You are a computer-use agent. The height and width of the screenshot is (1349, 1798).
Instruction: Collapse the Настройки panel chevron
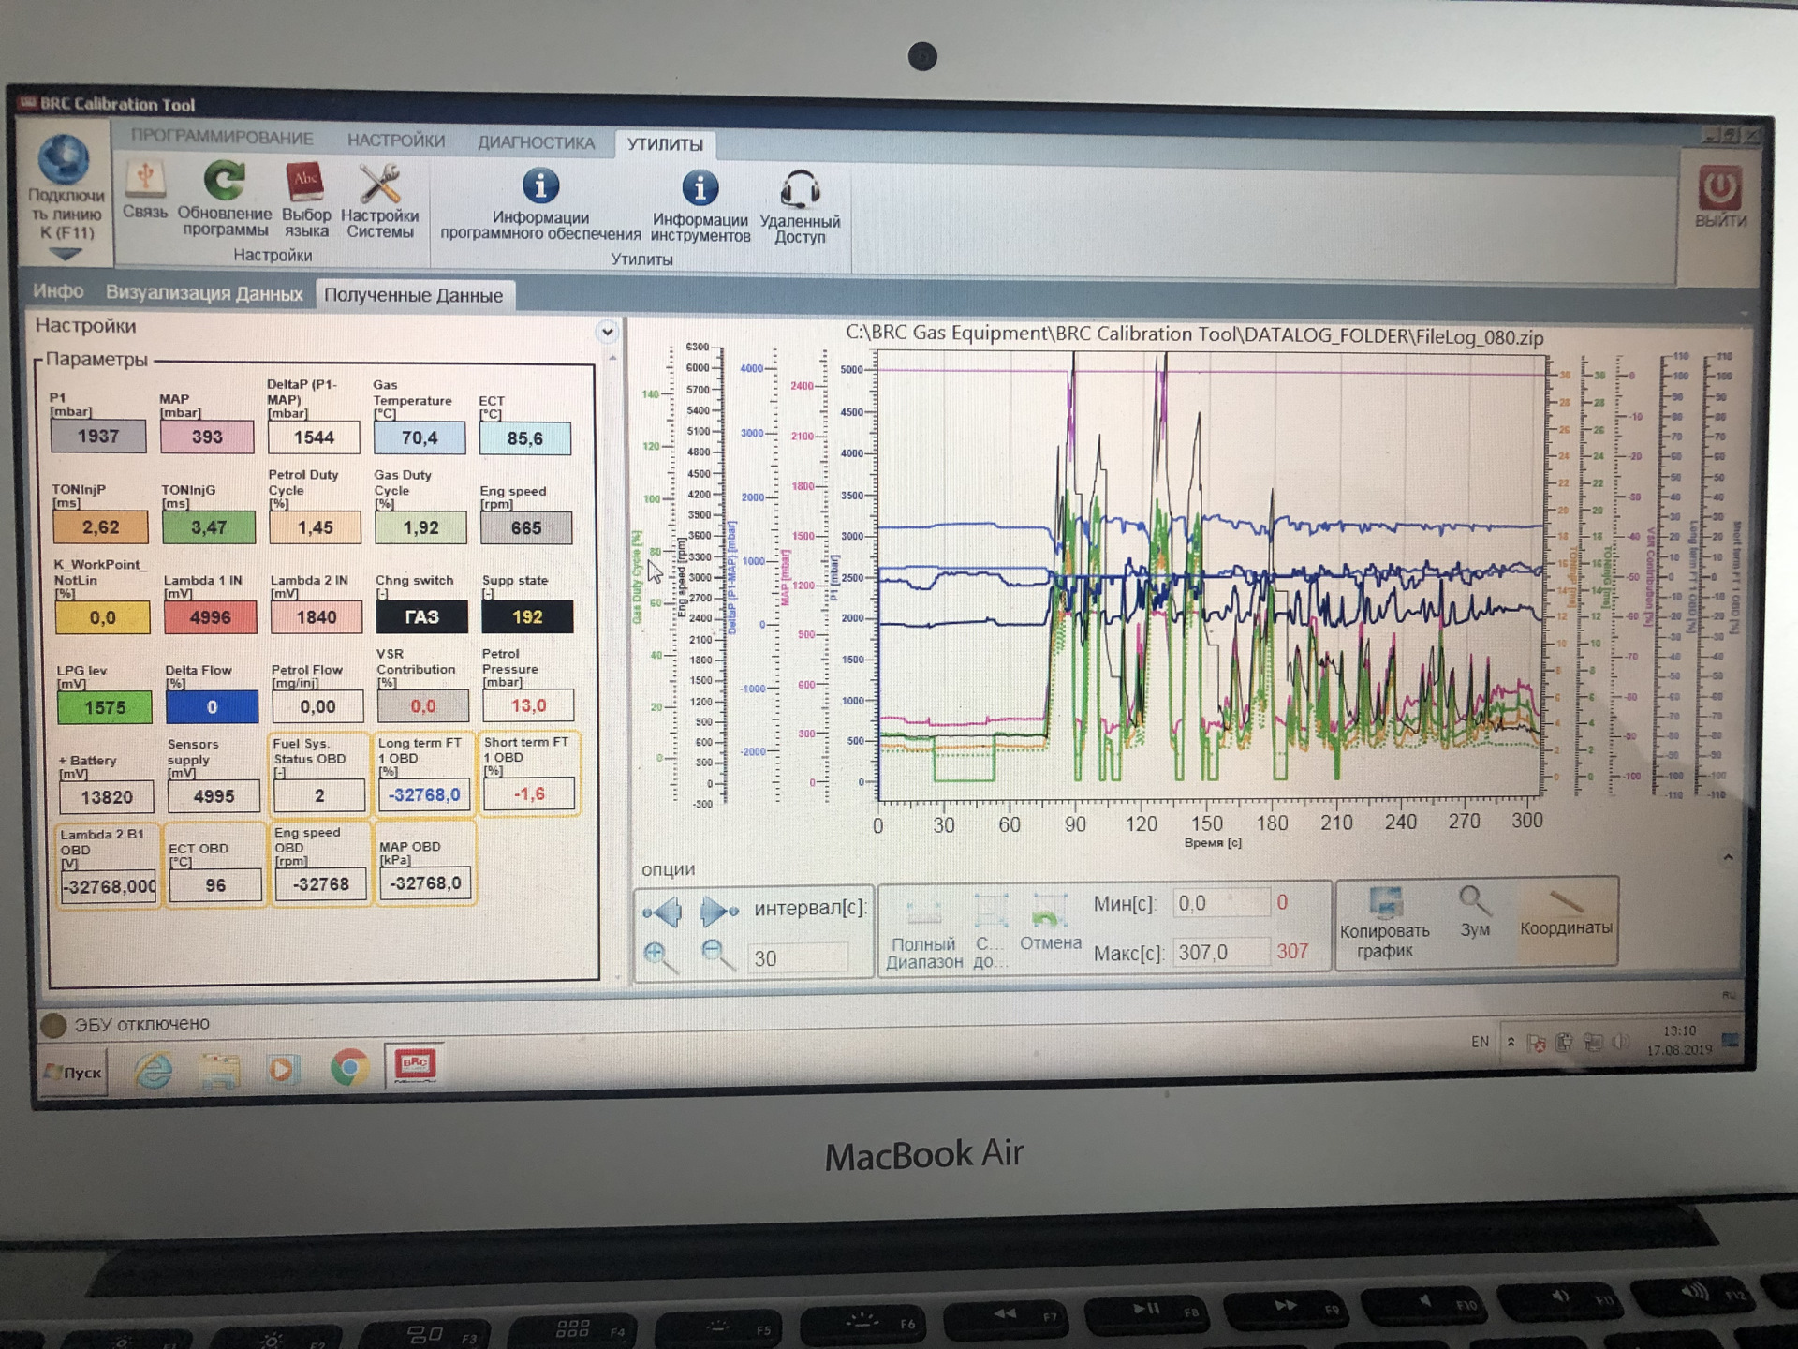607,331
